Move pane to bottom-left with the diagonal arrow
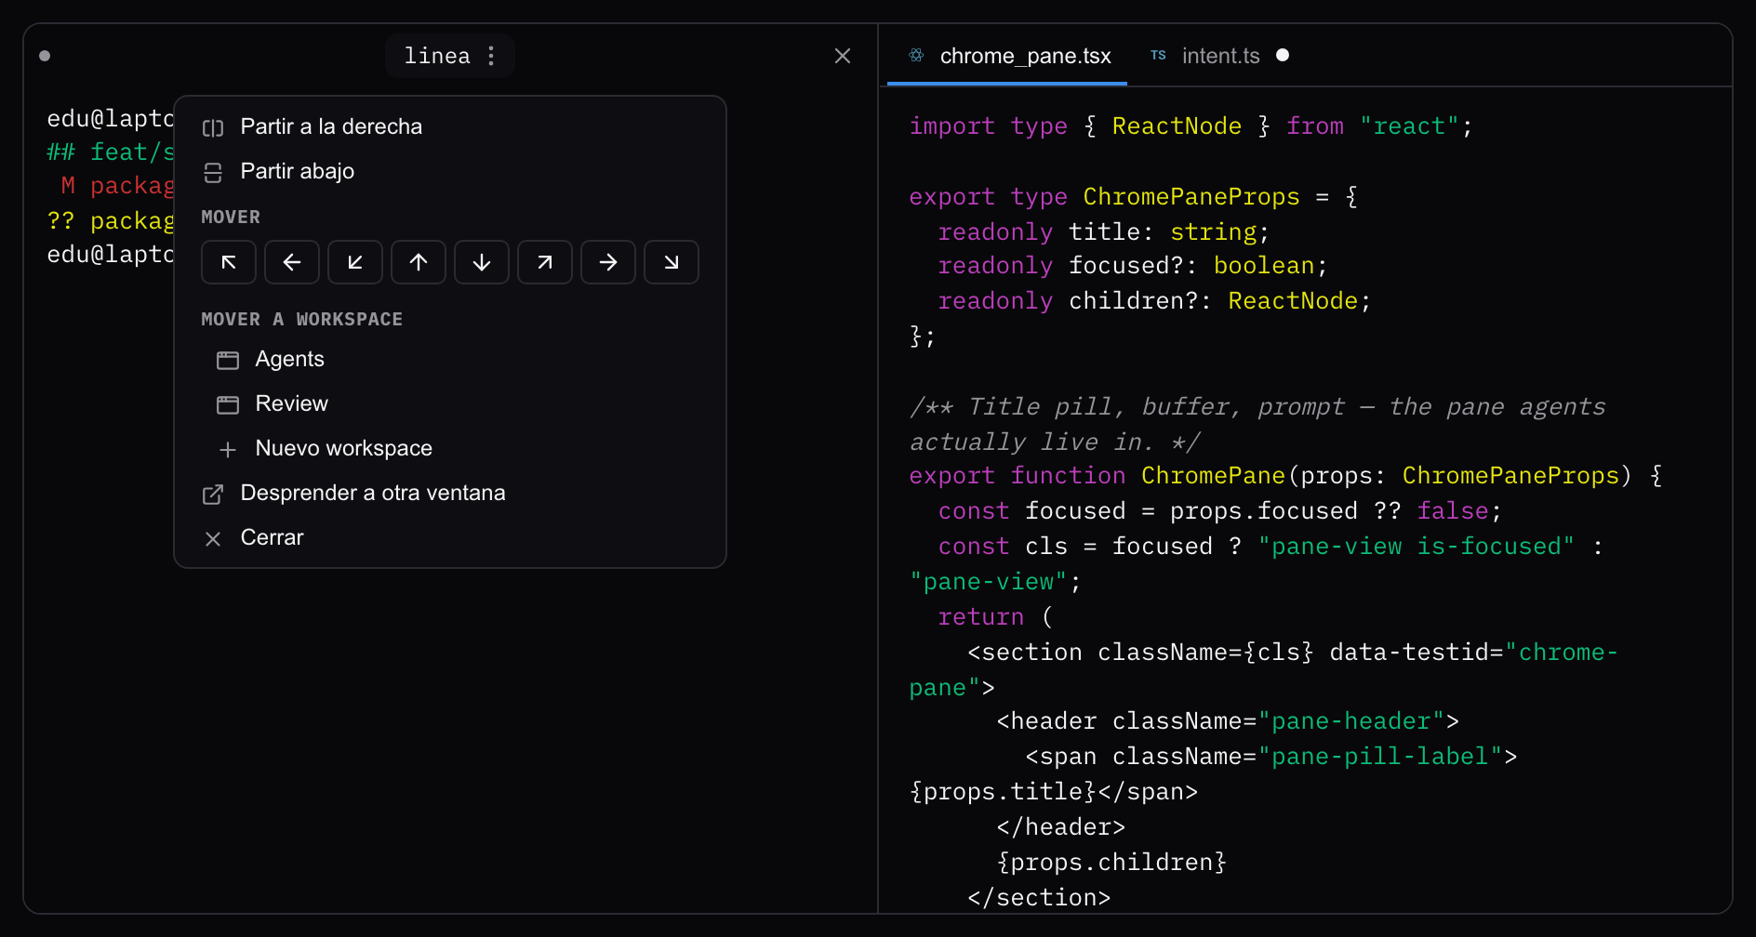Viewport: 1756px width, 937px height. tap(355, 262)
